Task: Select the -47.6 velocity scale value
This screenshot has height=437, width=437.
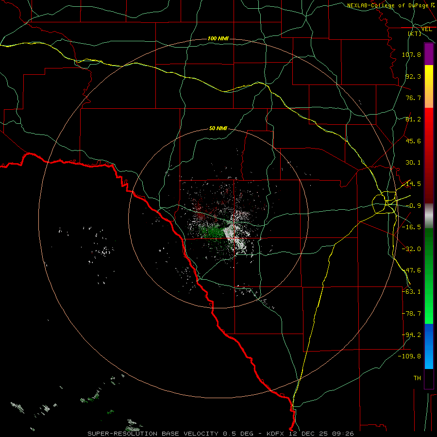Action: pyautogui.click(x=411, y=270)
